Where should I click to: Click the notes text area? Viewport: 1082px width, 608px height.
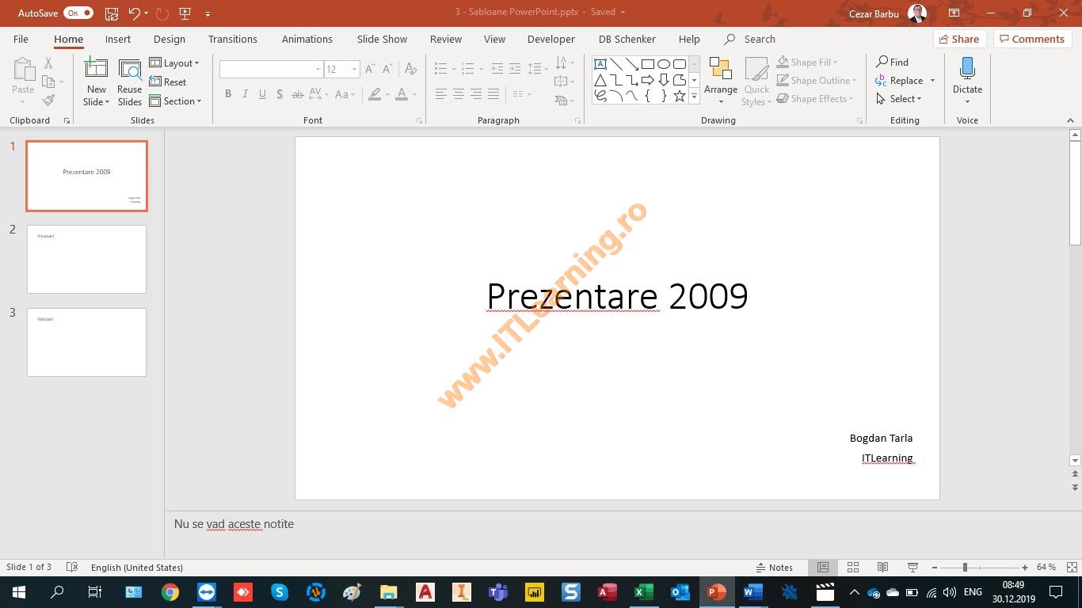(x=618, y=534)
